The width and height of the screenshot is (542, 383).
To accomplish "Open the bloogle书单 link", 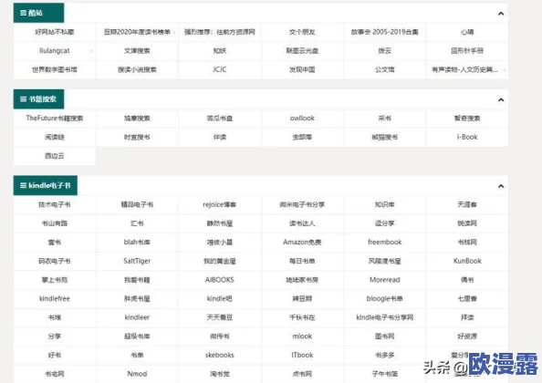I will [385, 298].
